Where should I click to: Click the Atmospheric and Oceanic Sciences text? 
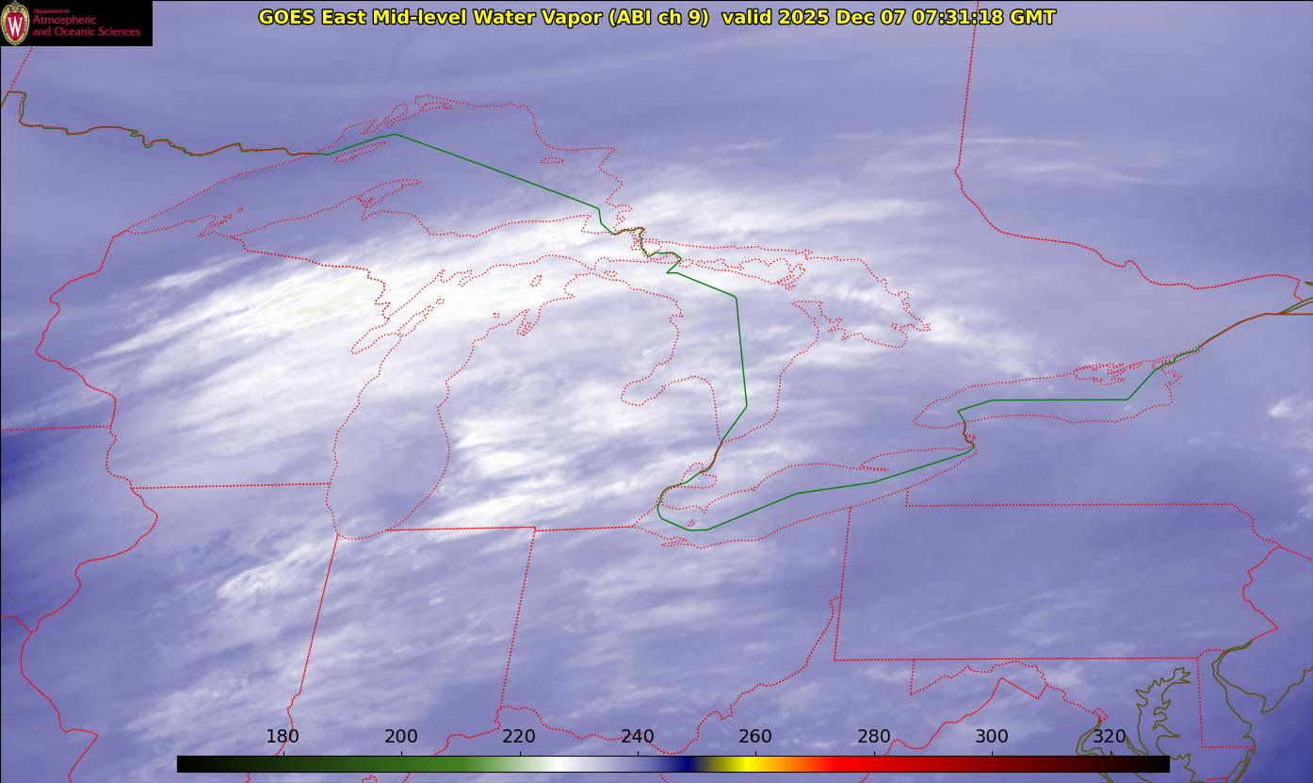pos(86,25)
